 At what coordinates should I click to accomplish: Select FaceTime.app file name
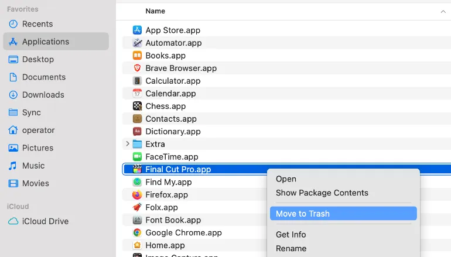(172, 157)
